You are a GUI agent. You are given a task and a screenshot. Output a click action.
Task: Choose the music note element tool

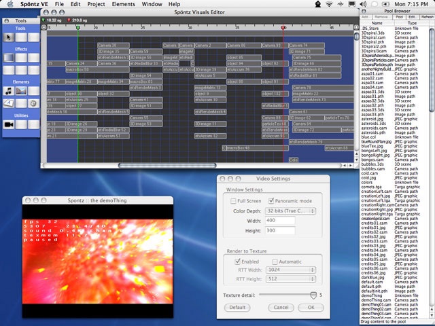coord(9,90)
